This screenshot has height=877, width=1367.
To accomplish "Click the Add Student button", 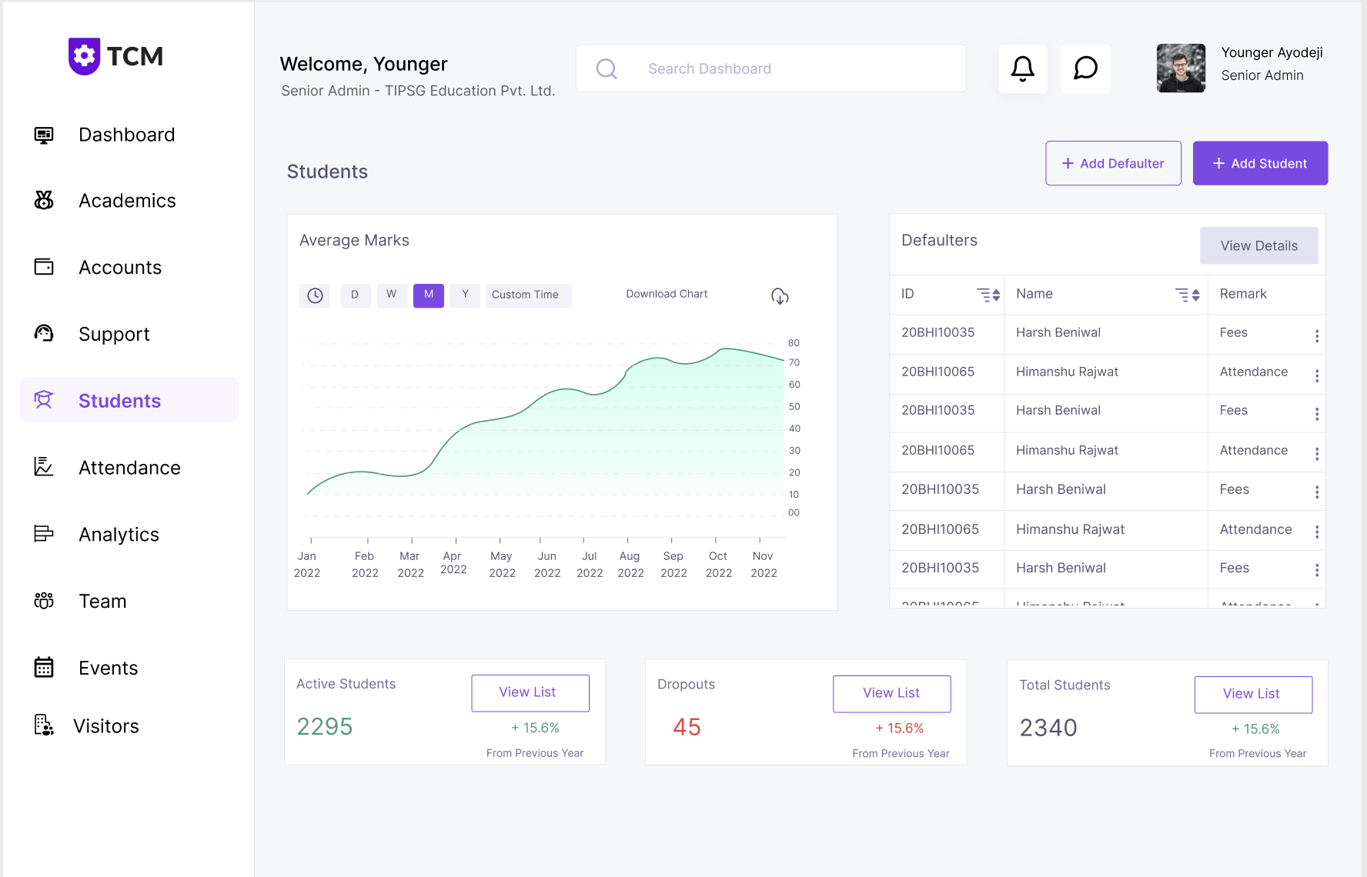I will coord(1259,163).
